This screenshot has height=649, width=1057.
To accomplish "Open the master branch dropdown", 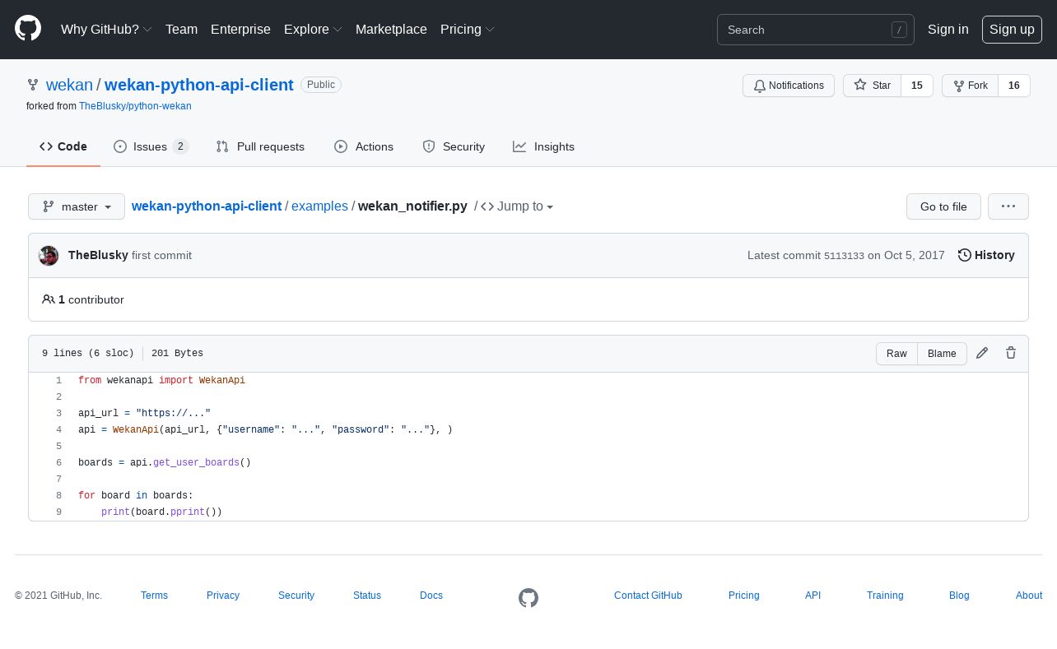I will point(77,206).
